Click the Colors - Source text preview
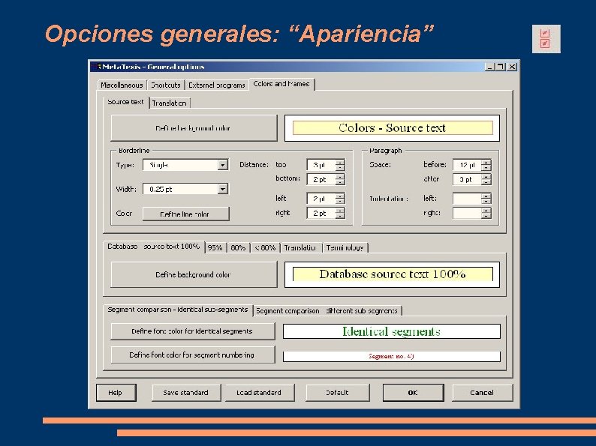Viewport: 596px width, 446px height. point(393,128)
